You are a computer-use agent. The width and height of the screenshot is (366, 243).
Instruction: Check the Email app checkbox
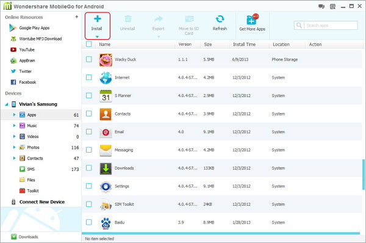(x=88, y=131)
